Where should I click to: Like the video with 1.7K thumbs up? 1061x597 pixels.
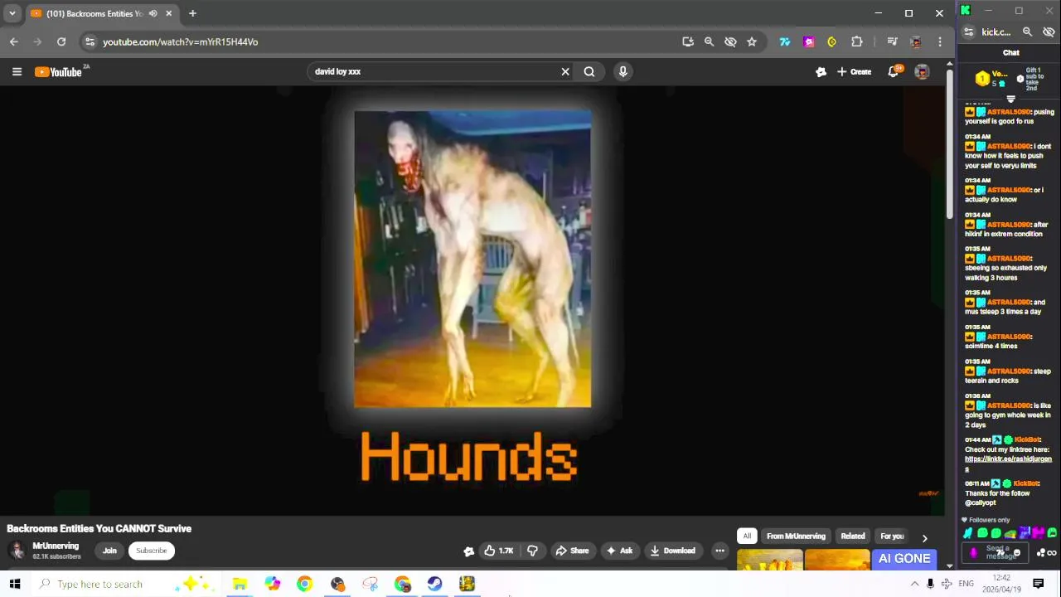(x=499, y=551)
